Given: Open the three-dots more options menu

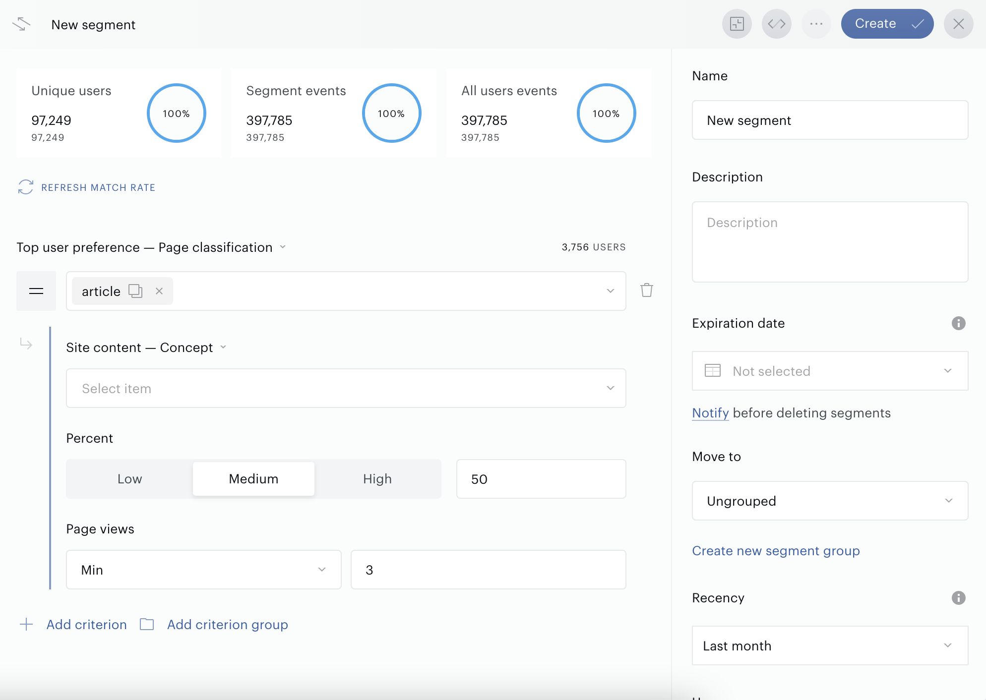Looking at the screenshot, I should 816,24.
